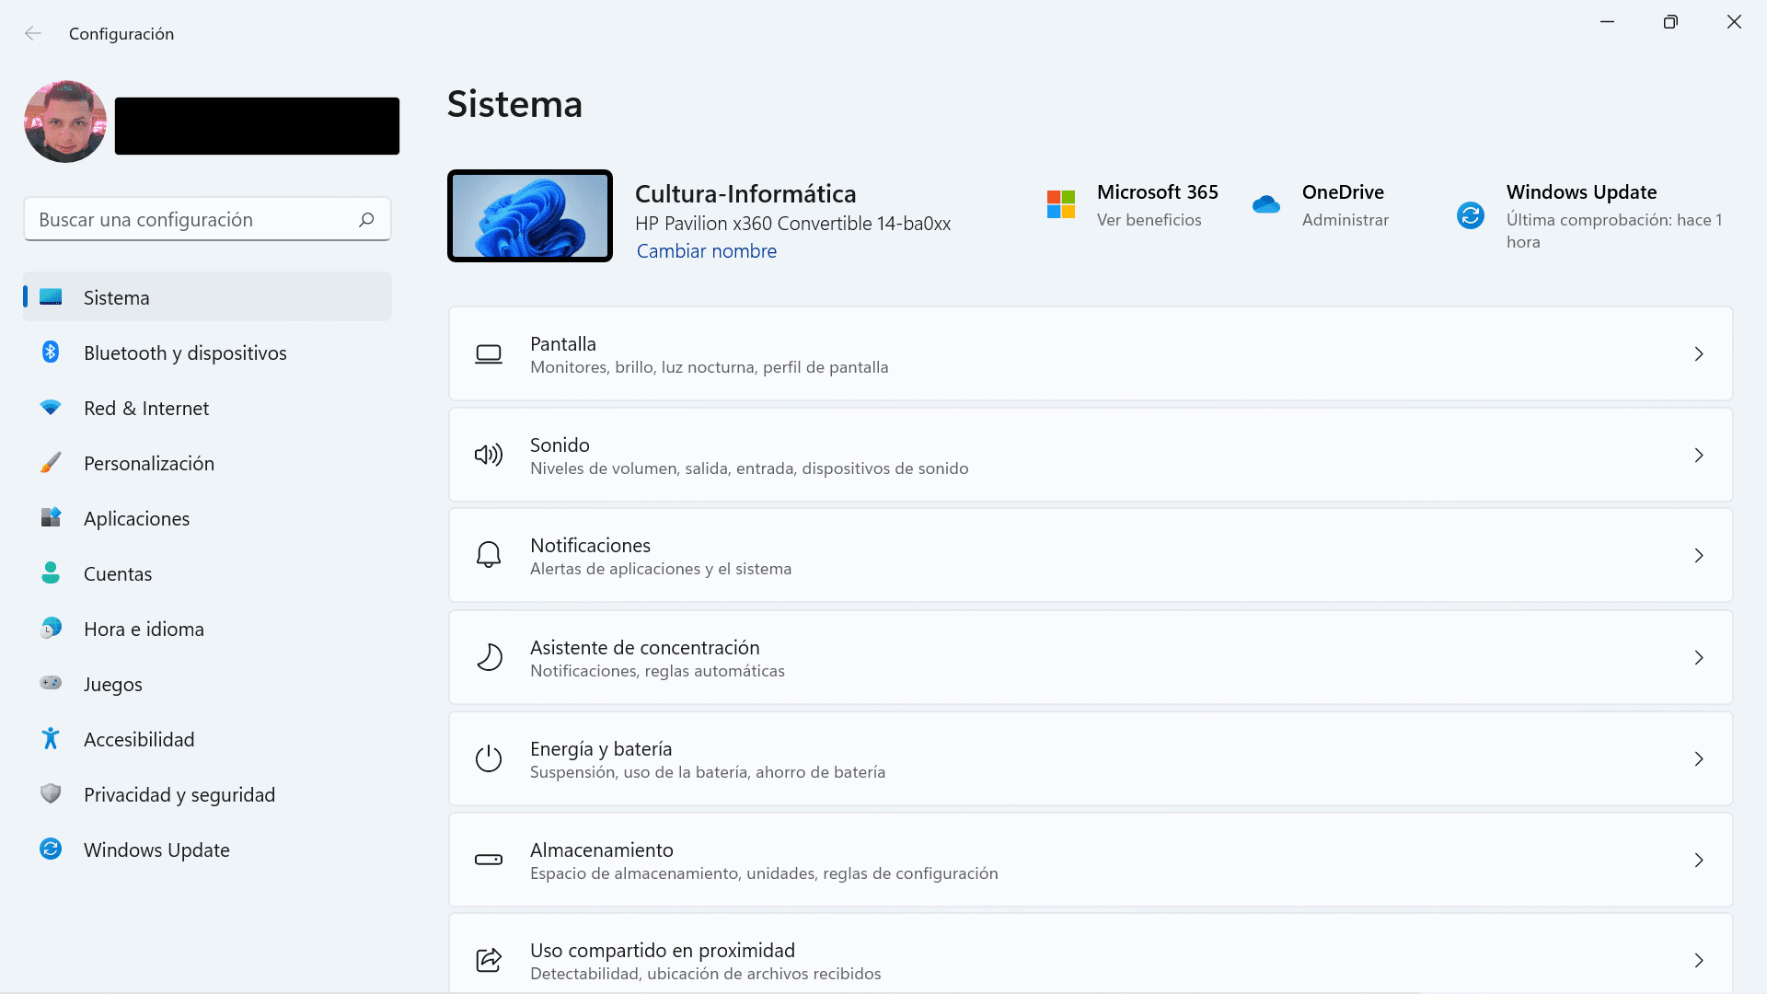
Task: Click 'Administrar' under OneDrive
Action: click(x=1345, y=220)
